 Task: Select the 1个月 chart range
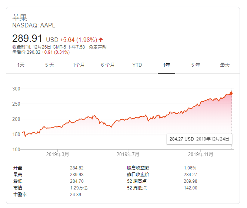pyautogui.click(x=79, y=65)
